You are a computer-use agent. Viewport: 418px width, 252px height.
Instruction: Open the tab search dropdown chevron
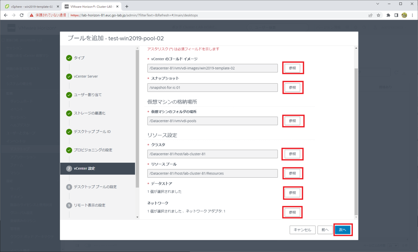[378, 3]
